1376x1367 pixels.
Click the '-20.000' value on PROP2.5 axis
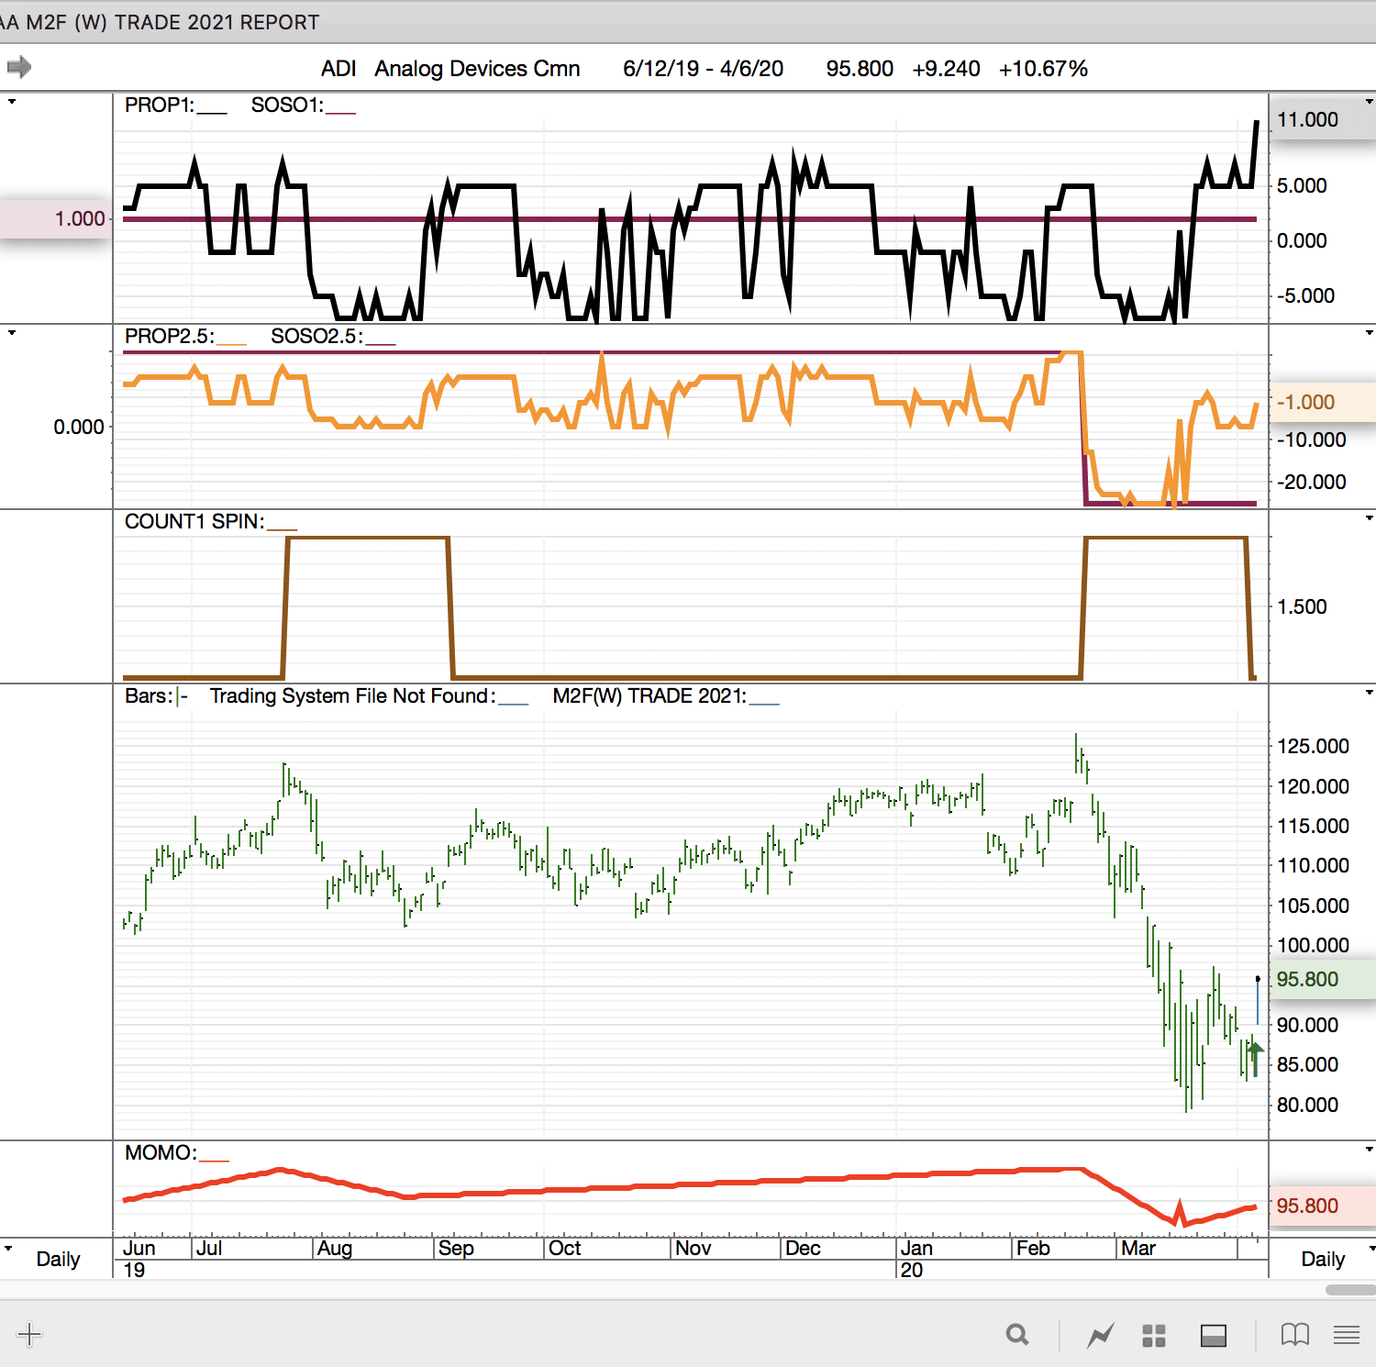(1311, 482)
